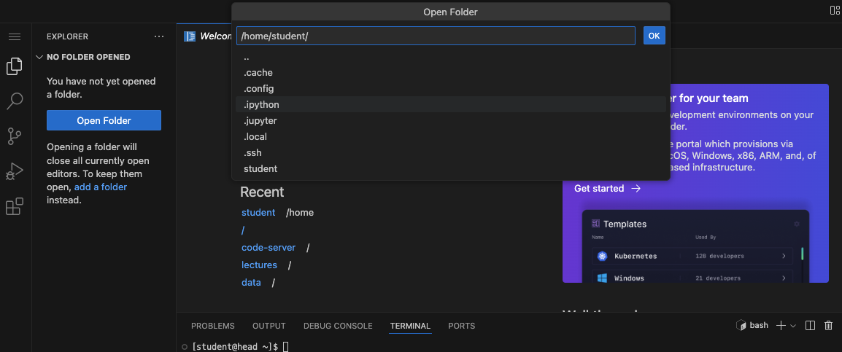Click the folder path input field

click(436, 36)
